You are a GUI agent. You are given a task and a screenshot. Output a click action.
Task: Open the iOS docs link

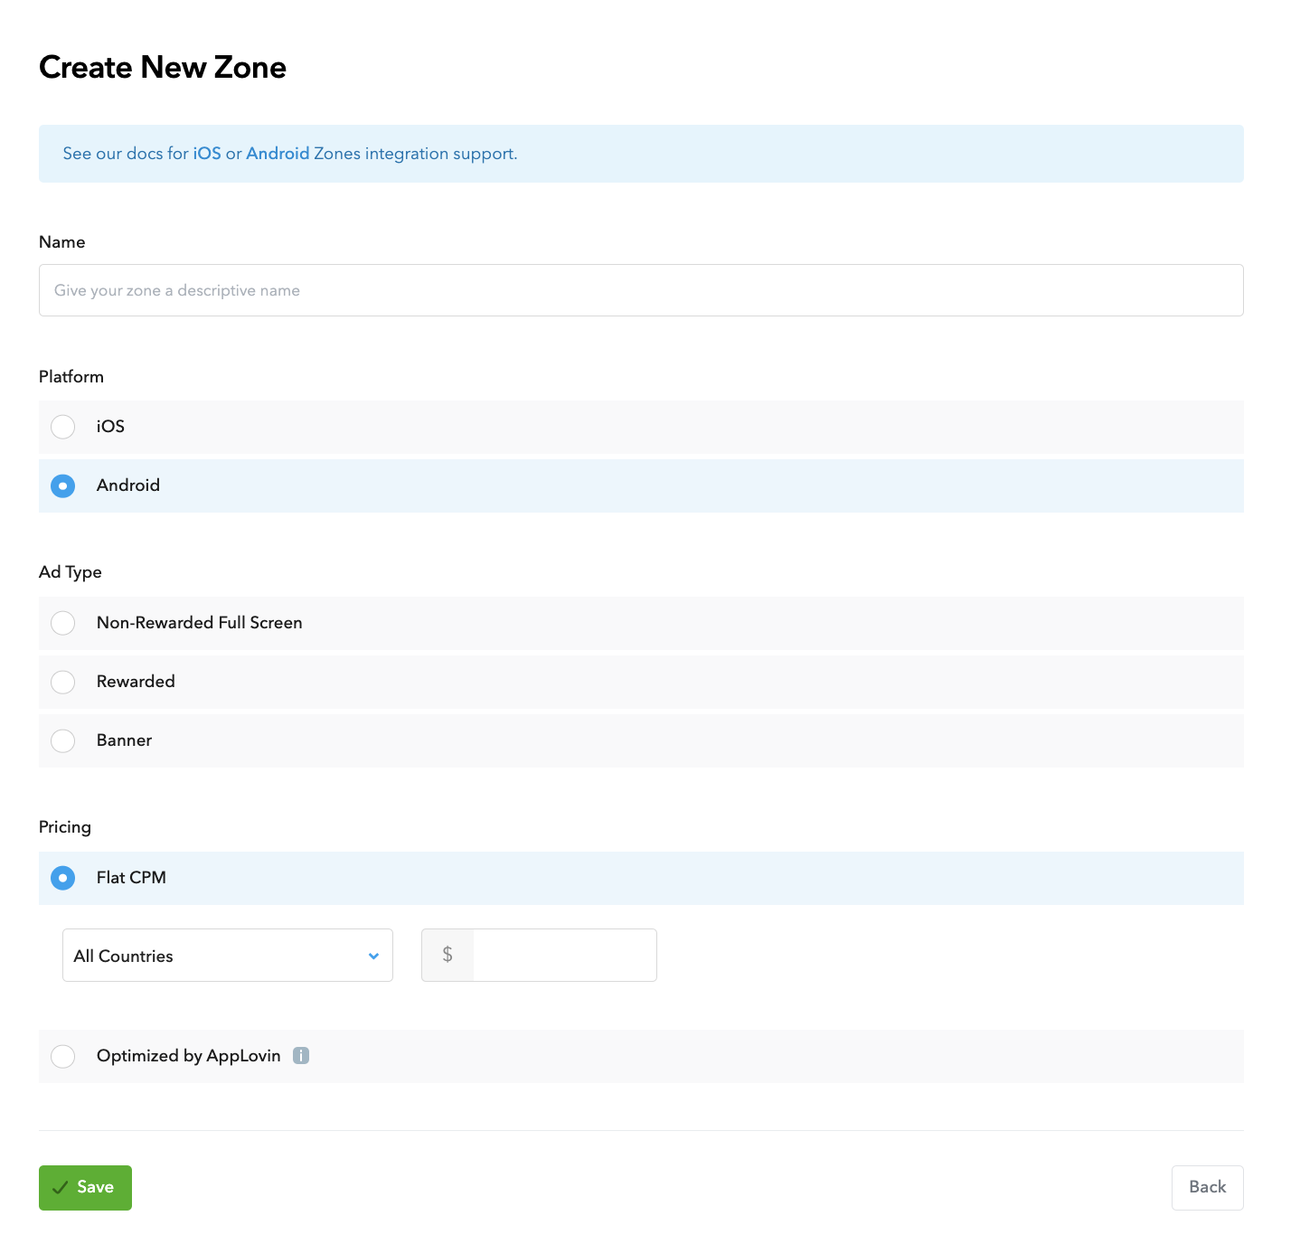tap(207, 154)
